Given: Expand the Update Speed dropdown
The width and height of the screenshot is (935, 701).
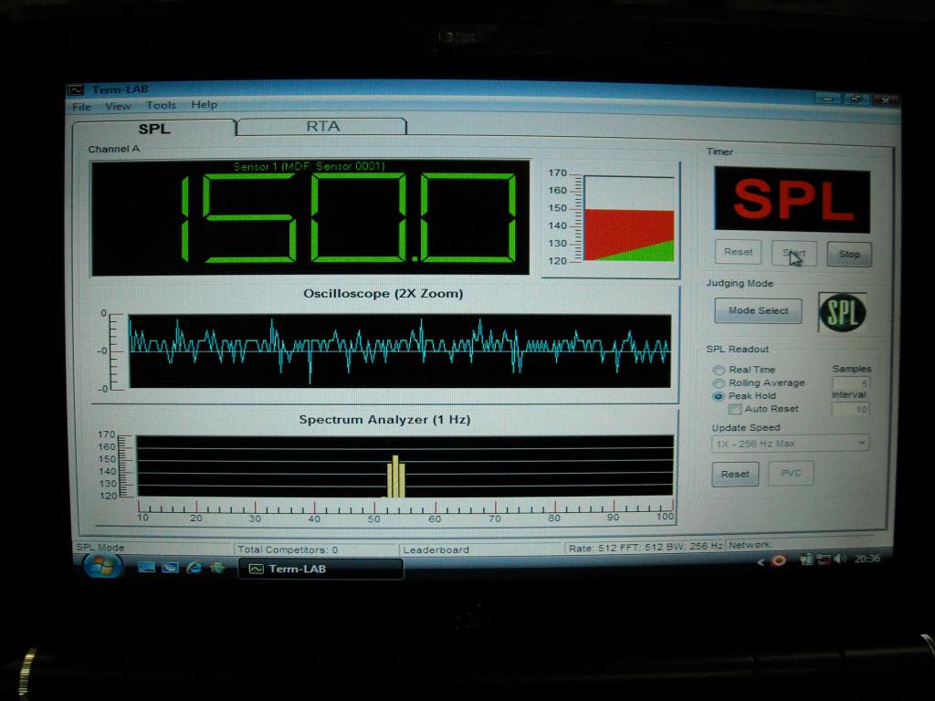Looking at the screenshot, I should coord(790,444).
